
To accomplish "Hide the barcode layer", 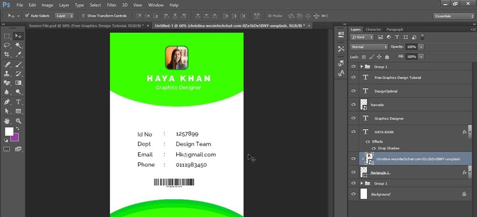I will [353, 104].
